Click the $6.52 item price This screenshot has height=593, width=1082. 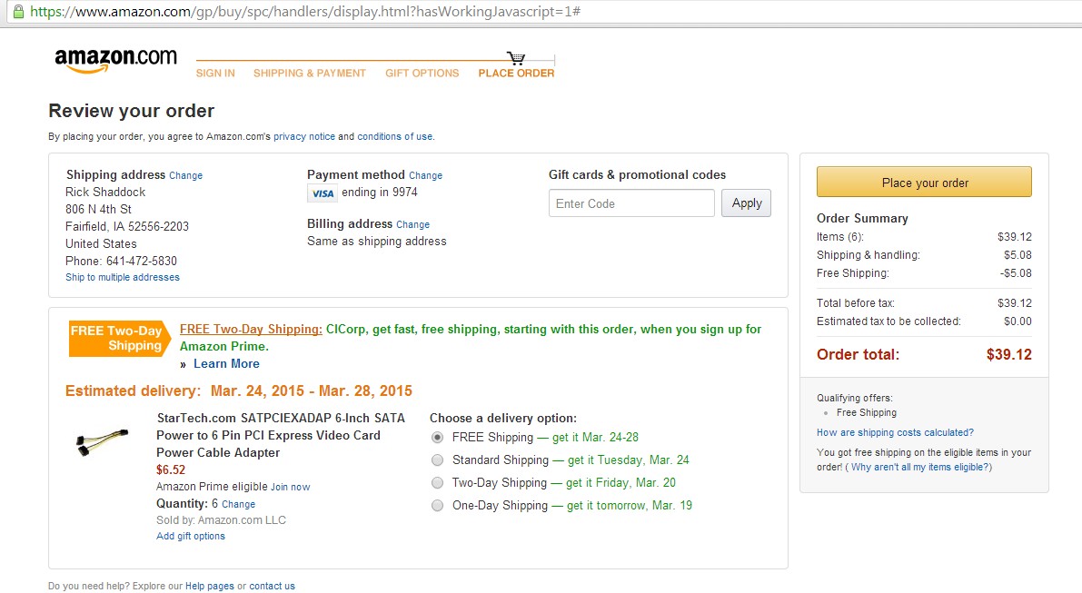click(x=171, y=470)
